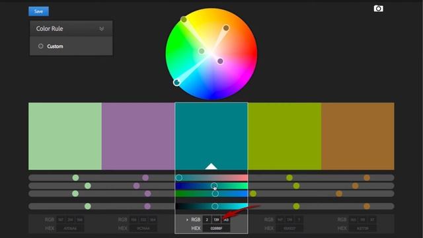The height and width of the screenshot is (238, 423).
Task: Select the purple marker on color wheel
Action: click(220, 61)
